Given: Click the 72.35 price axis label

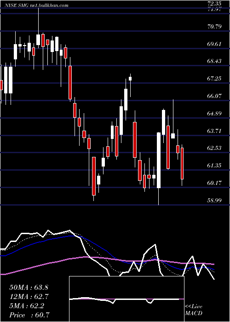Looking at the screenshot, I should pos(214,3).
